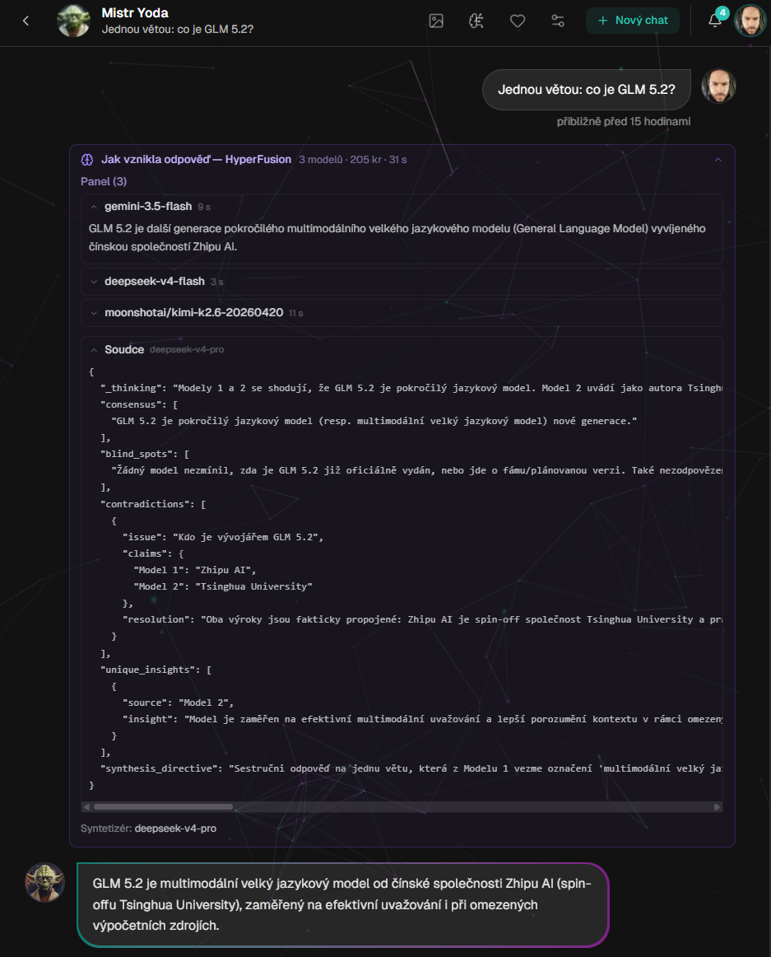
Task: Collapse the Jak vznikla odpověď panel chevron
Action: [718, 159]
